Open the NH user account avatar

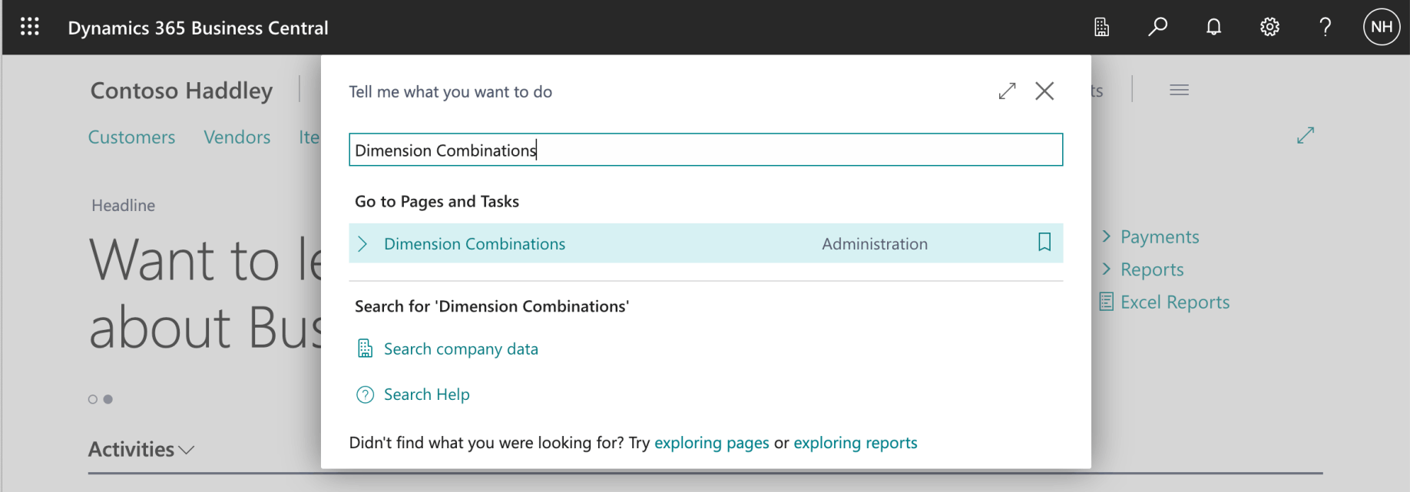click(x=1381, y=27)
